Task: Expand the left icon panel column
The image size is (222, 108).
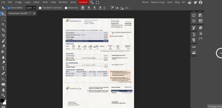Action: coord(194,11)
